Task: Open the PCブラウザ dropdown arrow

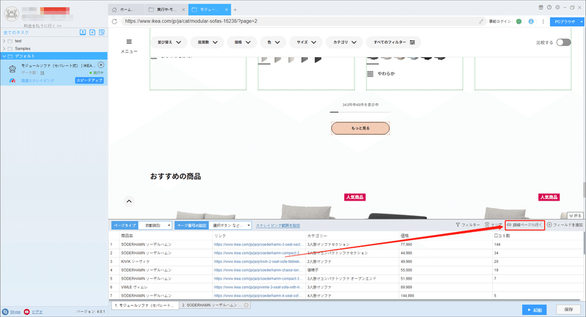Action: point(582,22)
